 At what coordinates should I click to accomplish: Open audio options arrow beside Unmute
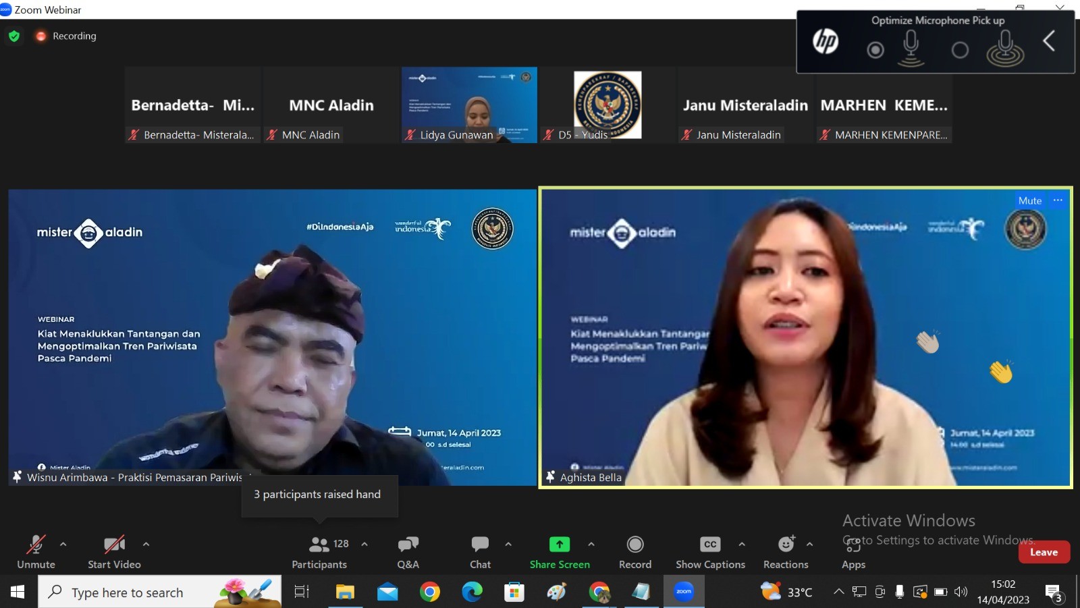63,544
